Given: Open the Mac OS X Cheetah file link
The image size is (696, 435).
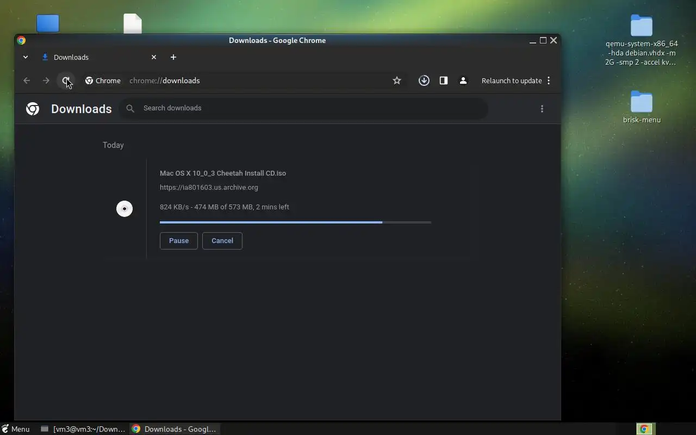Looking at the screenshot, I should pos(223,173).
